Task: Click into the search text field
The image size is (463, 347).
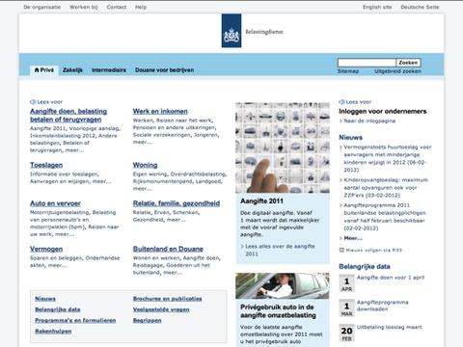Action: click(367, 63)
